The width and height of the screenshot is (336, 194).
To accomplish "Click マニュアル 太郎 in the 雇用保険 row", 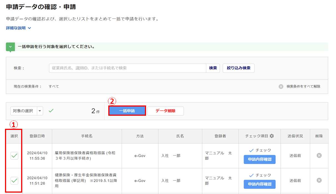I will tap(218, 156).
